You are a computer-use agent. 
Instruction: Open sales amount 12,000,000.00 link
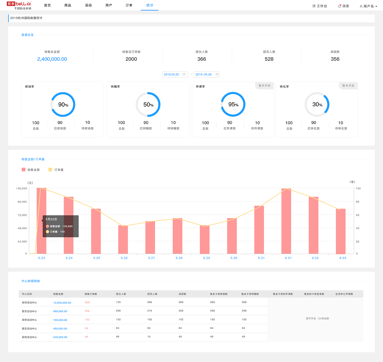point(62,303)
